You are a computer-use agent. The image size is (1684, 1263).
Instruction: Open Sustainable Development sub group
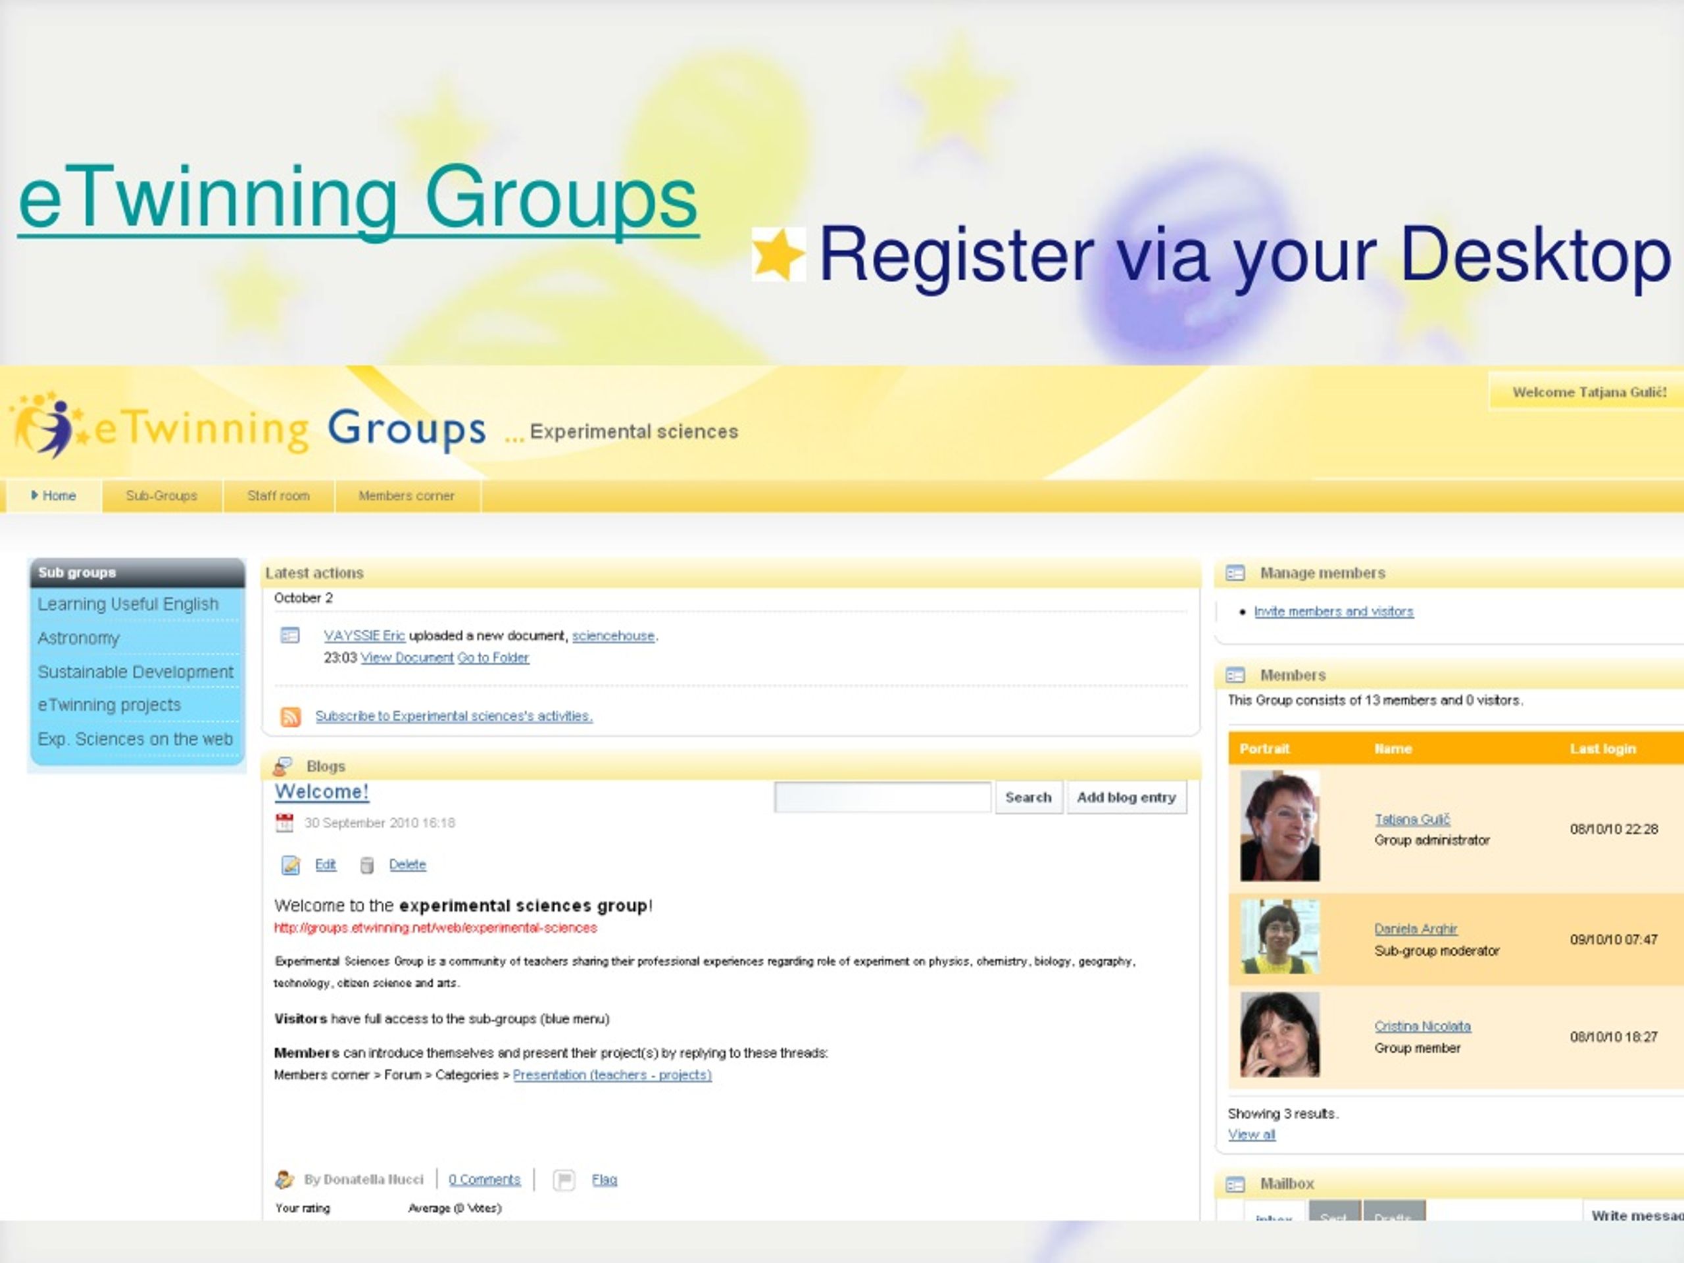pos(136,672)
